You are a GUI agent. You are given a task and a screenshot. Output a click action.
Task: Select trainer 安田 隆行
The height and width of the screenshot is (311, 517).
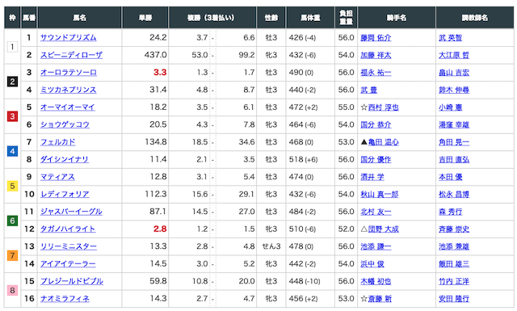[454, 299]
